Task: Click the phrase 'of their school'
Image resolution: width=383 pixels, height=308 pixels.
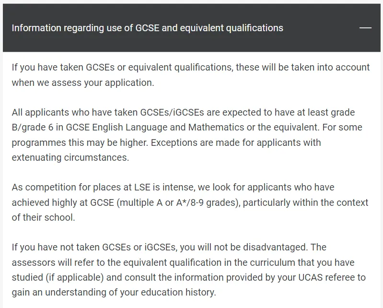Action: coord(43,217)
